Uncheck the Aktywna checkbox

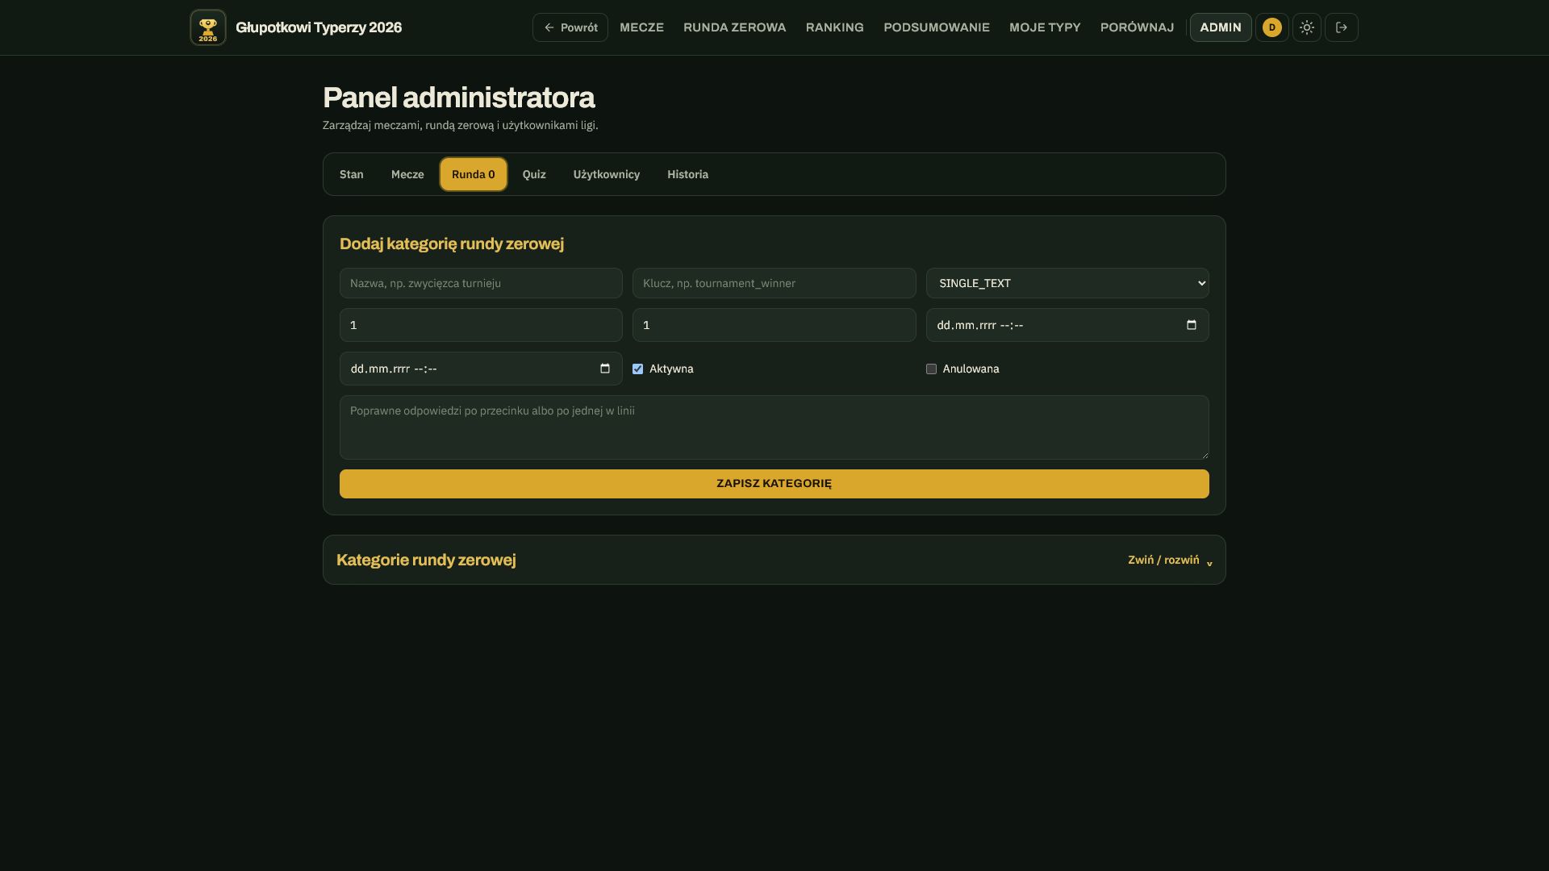(638, 369)
